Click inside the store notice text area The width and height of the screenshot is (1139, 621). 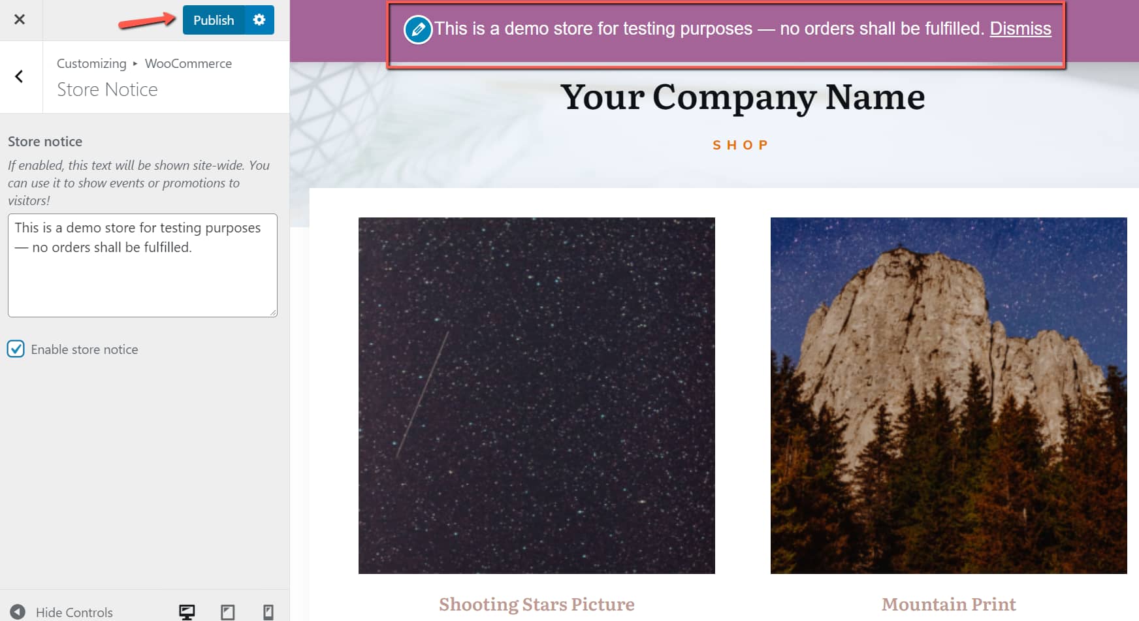pyautogui.click(x=142, y=265)
